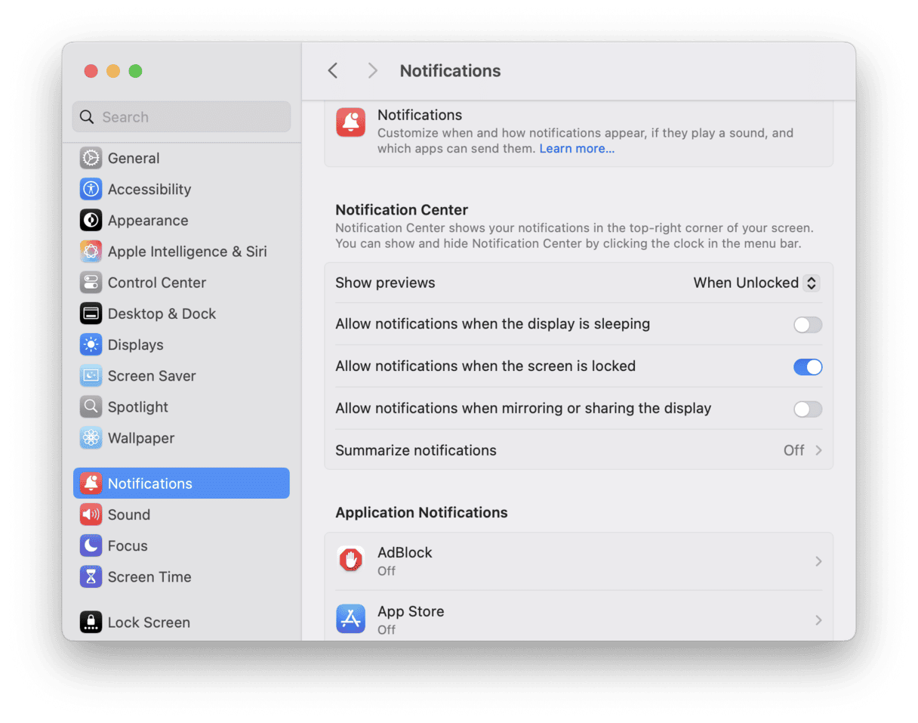
Task: Click the AdBlock app icon
Action: coord(350,561)
